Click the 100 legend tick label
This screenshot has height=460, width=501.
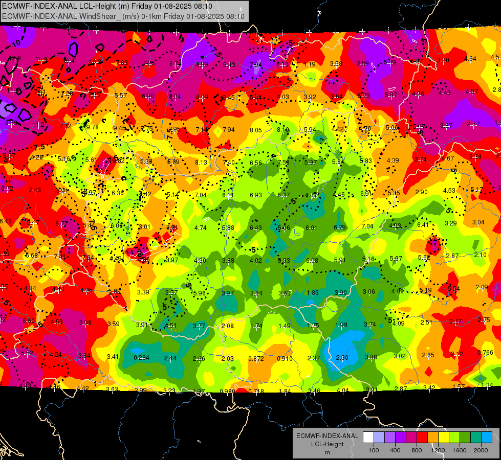click(374, 450)
